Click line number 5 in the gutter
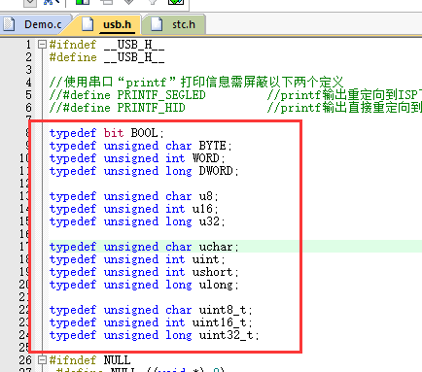422x372 pixels. (x=29, y=95)
